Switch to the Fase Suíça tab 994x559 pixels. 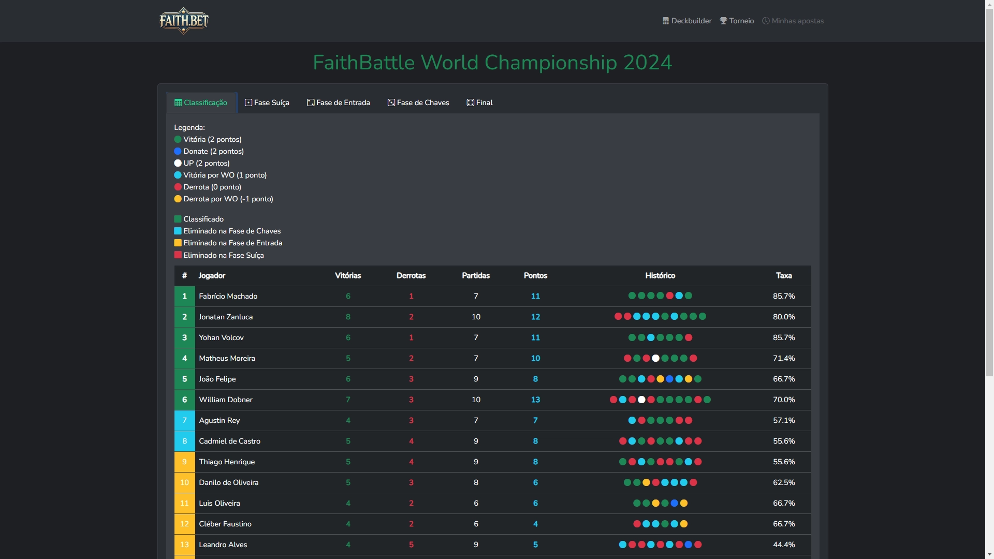[267, 102]
